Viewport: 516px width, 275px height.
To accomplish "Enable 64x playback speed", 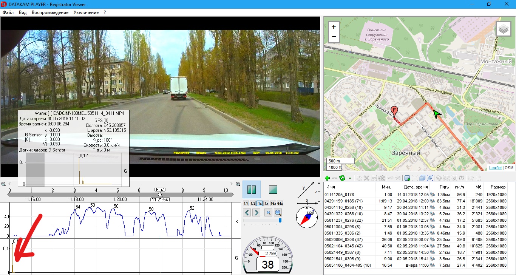I will pos(280,203).
